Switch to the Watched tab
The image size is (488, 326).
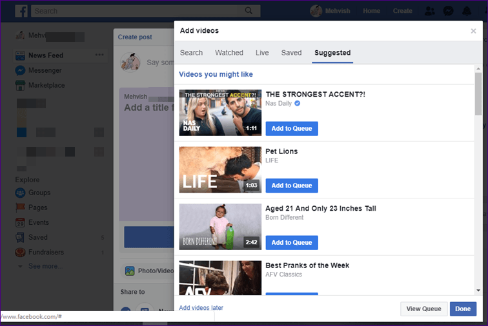229,53
